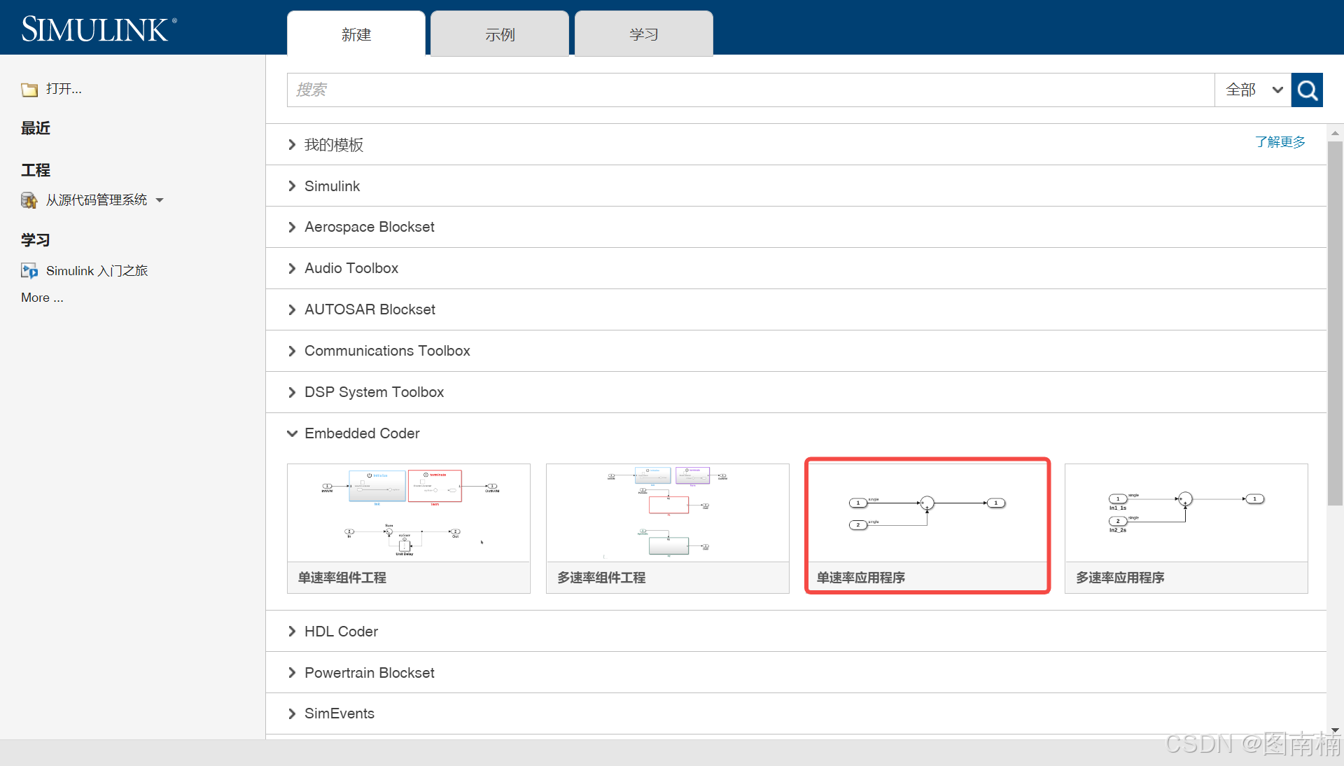The image size is (1344, 766).
Task: Click the folder icon next to 打开
Action: [29, 90]
